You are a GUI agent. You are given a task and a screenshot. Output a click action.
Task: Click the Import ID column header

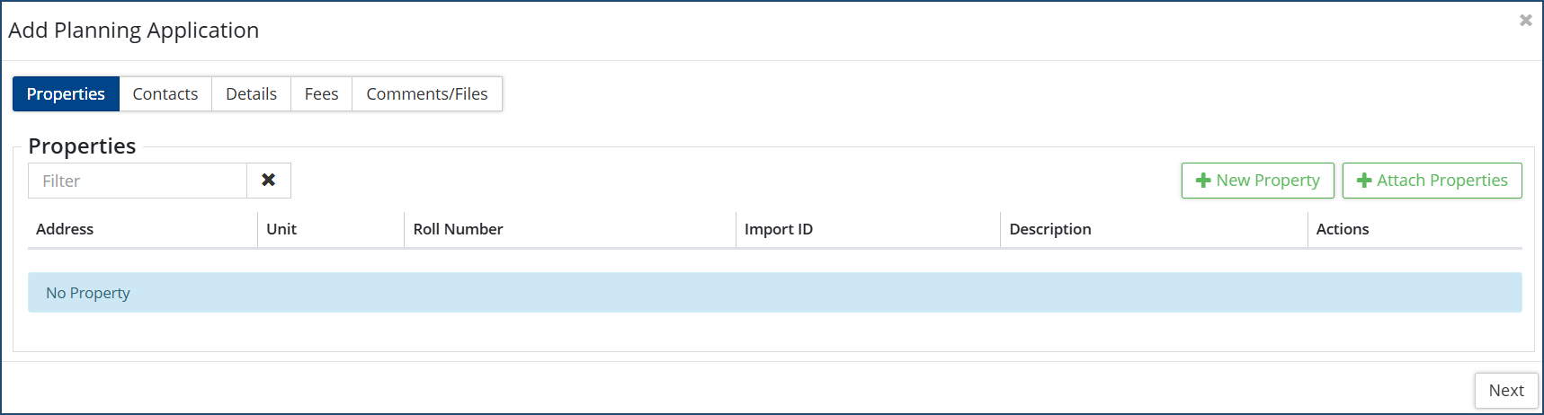pyautogui.click(x=778, y=229)
